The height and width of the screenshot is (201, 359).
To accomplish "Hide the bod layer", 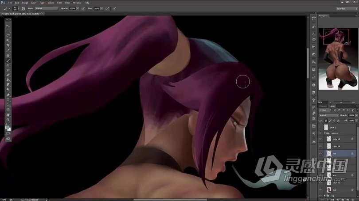I will click(320, 190).
